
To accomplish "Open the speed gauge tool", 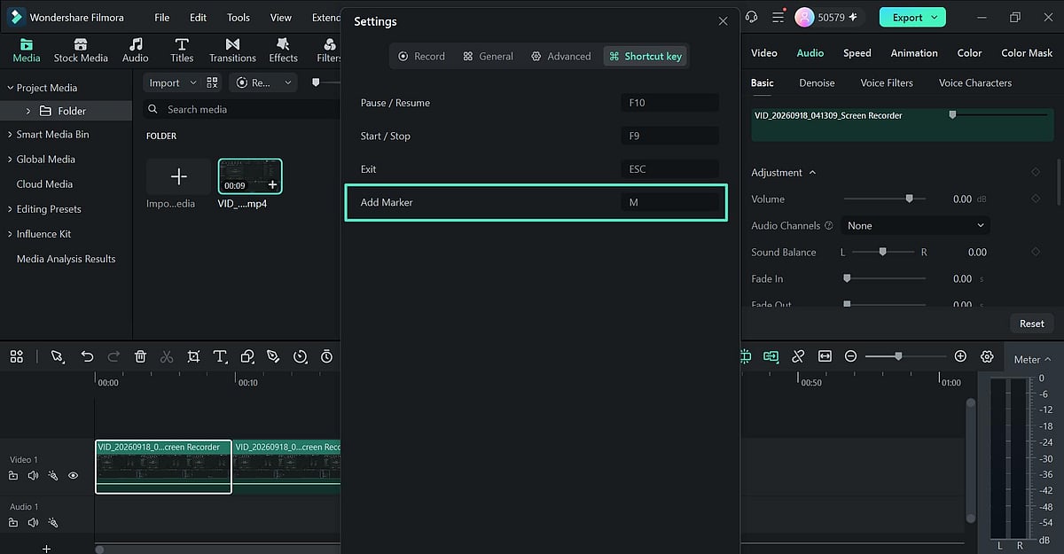I will tap(300, 356).
